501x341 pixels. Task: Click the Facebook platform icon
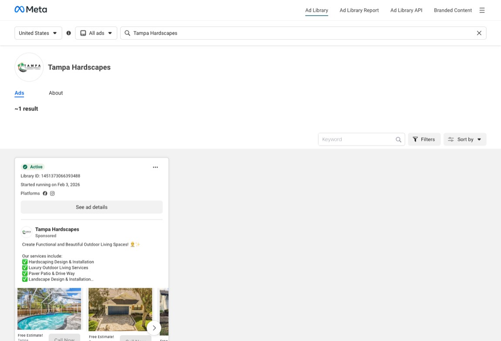pyautogui.click(x=45, y=193)
